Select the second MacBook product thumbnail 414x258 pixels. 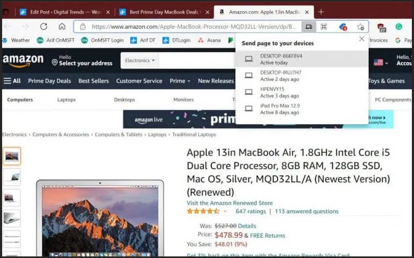[x=12, y=177]
